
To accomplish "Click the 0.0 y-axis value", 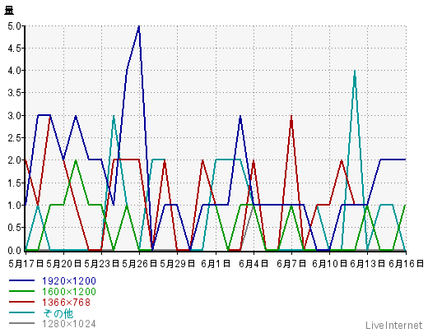I will 14,250.
